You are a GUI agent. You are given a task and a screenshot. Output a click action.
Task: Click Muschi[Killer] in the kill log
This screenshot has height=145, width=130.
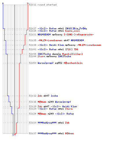72,54
